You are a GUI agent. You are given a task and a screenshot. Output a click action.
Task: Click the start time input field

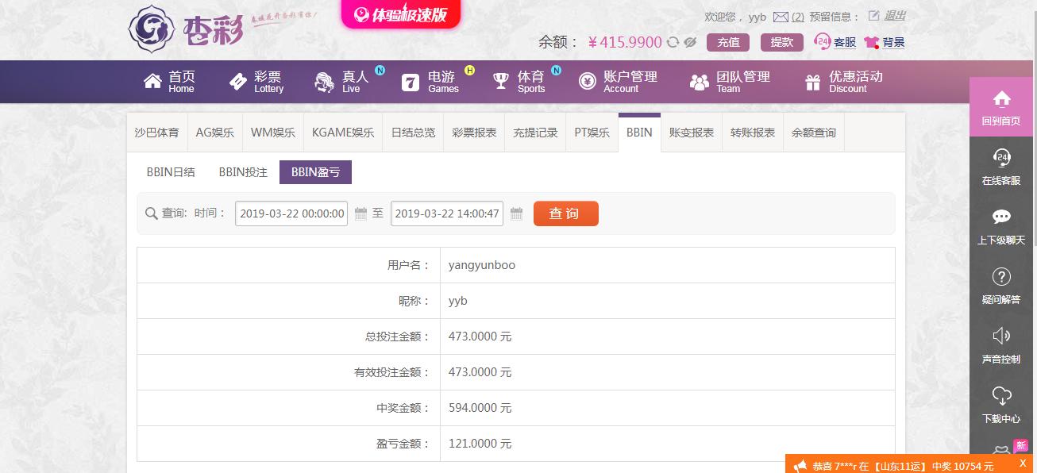tap(291, 213)
